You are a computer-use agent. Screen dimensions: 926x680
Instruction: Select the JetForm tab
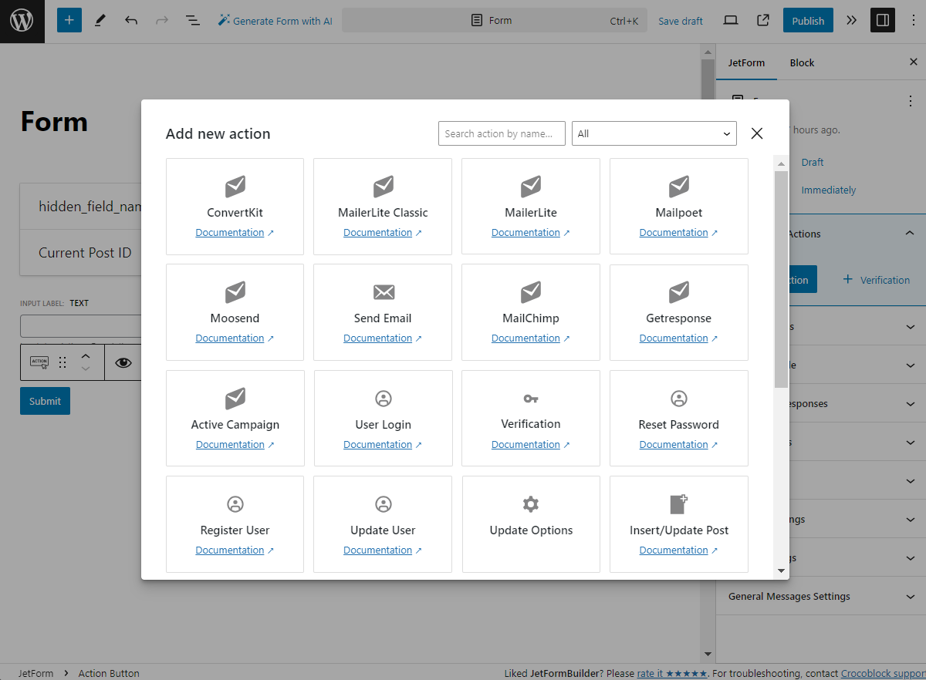click(746, 62)
